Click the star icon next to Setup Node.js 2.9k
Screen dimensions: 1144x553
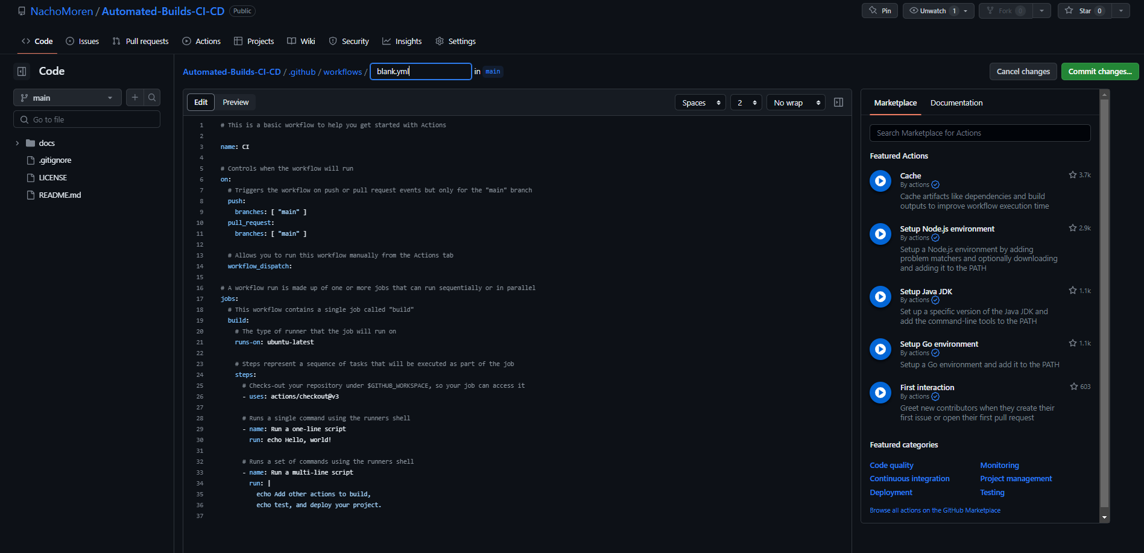(x=1072, y=228)
